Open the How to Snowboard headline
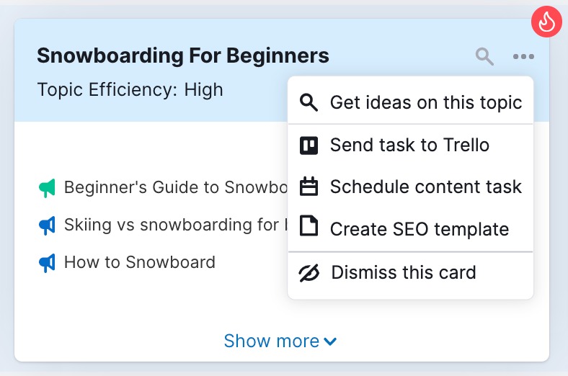Image resolution: width=568 pixels, height=376 pixels. pyautogui.click(x=139, y=263)
